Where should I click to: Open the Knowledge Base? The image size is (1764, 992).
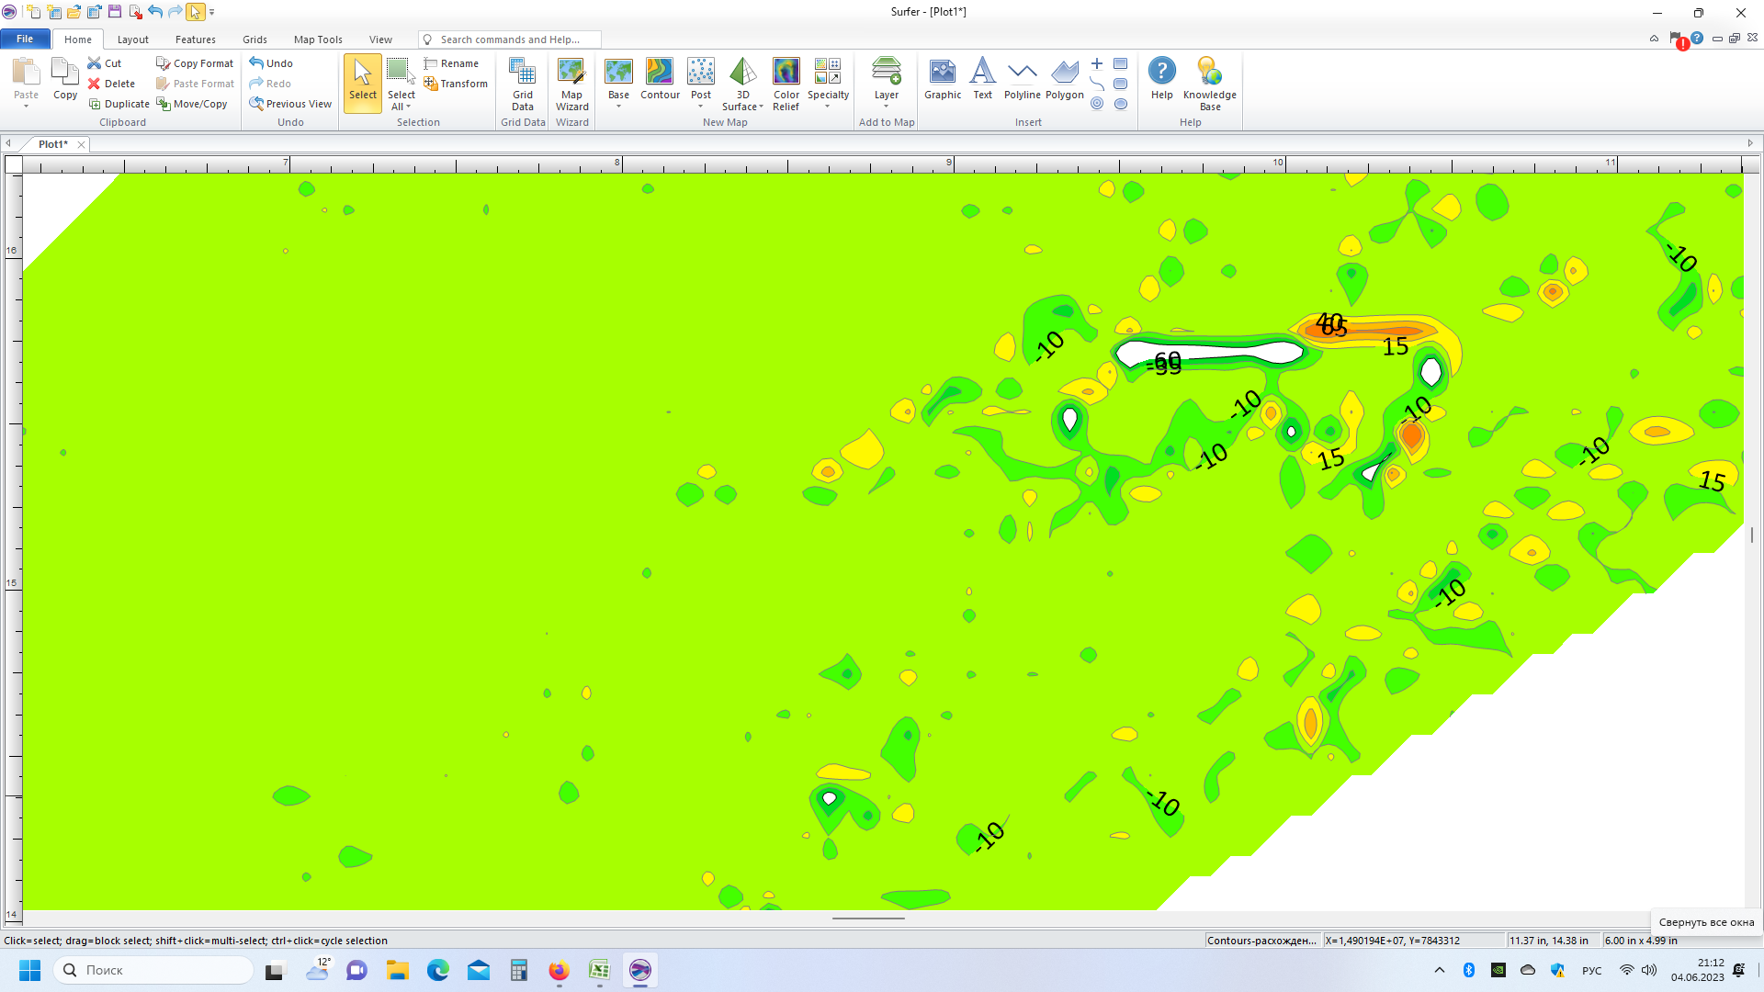click(x=1210, y=84)
